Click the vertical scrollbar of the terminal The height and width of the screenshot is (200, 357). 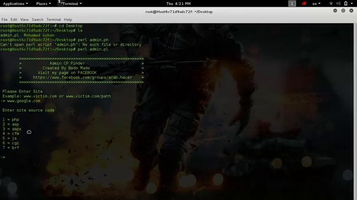point(355,111)
